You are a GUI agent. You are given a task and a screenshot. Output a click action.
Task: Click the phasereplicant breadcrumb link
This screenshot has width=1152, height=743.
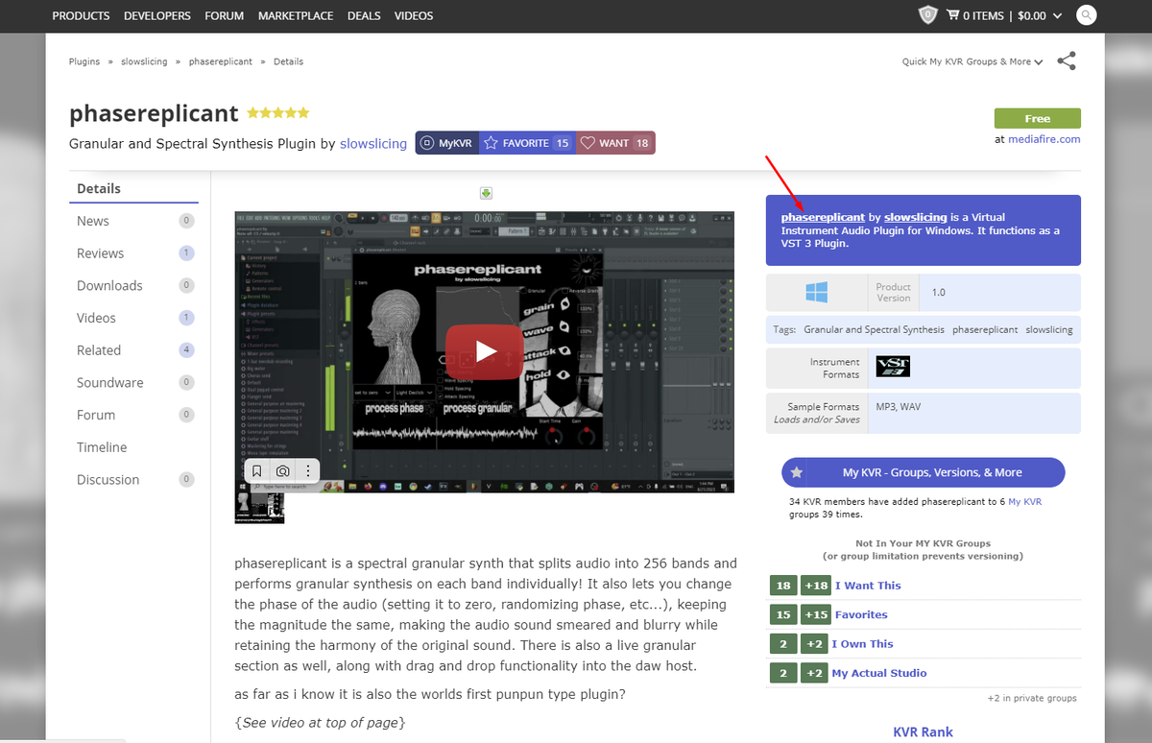pyautogui.click(x=221, y=61)
